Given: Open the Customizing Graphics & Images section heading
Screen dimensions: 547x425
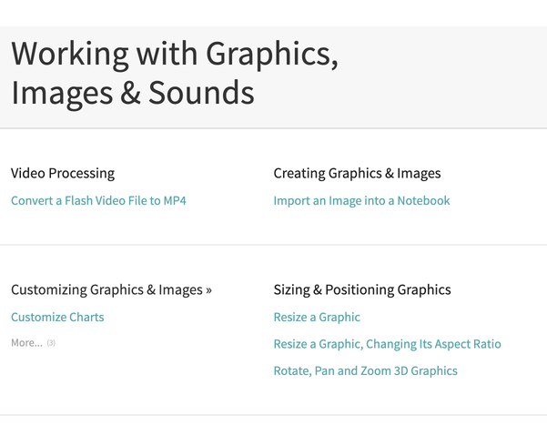Looking at the screenshot, I should 106,289.
